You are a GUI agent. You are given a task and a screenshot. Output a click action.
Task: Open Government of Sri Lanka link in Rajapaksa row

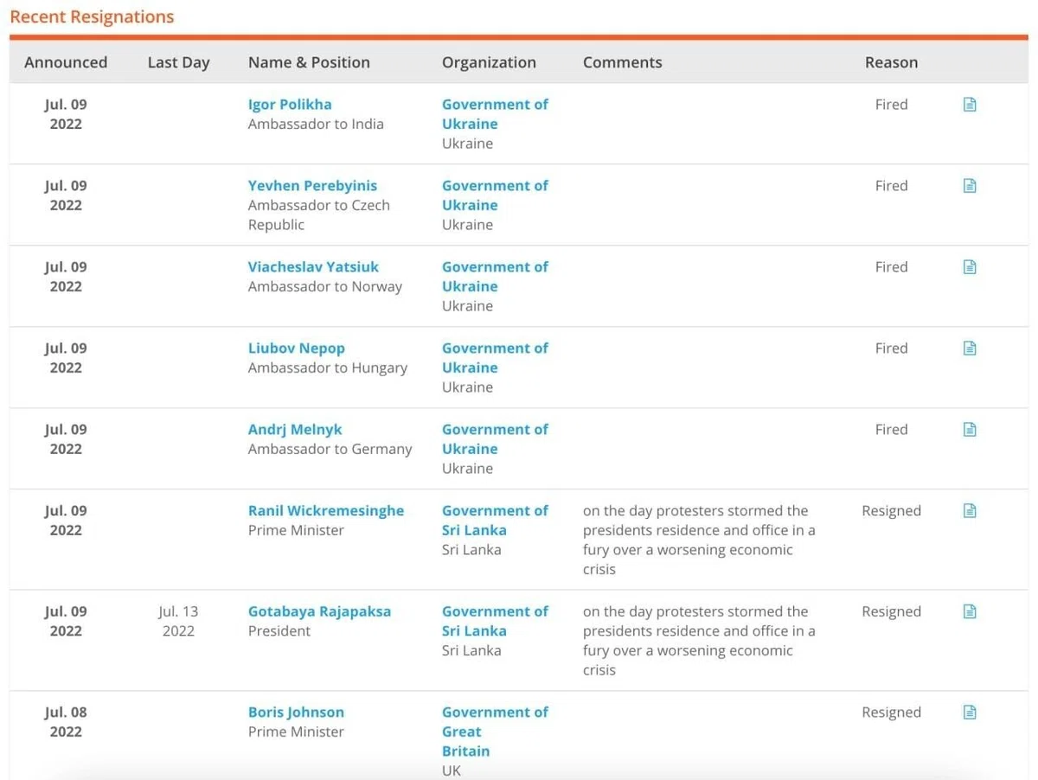point(495,621)
